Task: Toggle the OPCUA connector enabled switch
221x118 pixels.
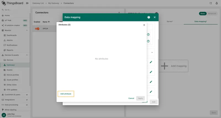Action: click(x=37, y=29)
